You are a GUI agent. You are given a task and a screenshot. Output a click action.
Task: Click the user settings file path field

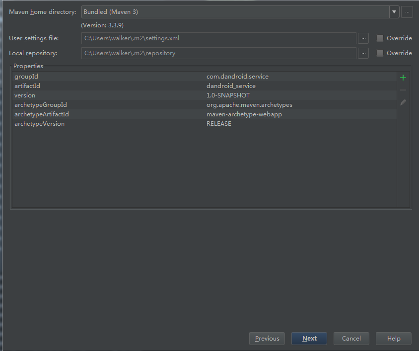tap(218, 38)
